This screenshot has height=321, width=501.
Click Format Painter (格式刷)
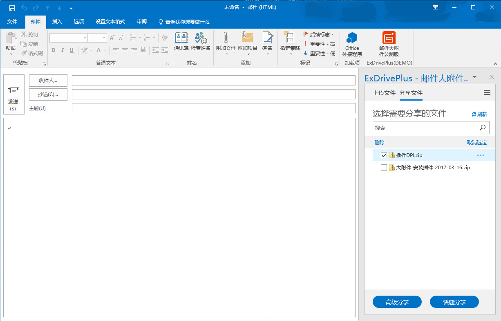(x=32, y=53)
